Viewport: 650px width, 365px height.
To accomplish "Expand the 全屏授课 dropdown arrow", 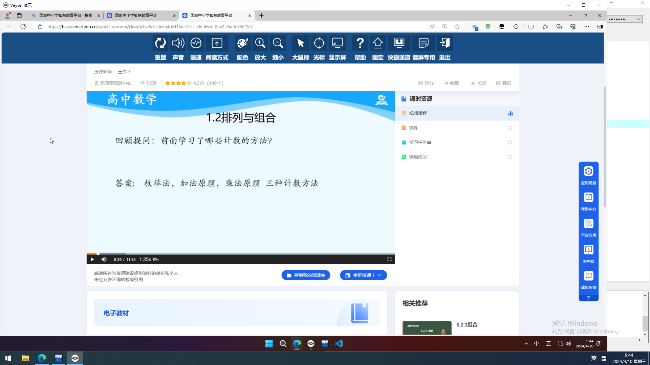I will coord(380,275).
